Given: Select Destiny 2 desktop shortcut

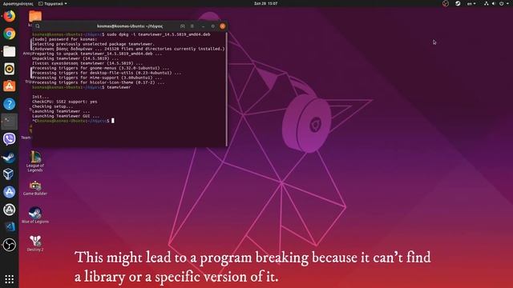Looking at the screenshot, I should [35, 243].
